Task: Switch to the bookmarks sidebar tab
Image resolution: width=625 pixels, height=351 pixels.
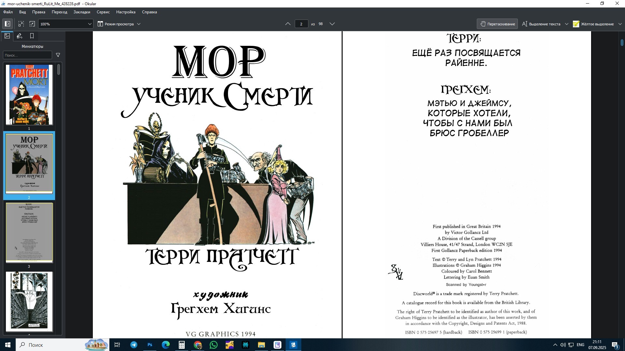Action: coord(32,36)
